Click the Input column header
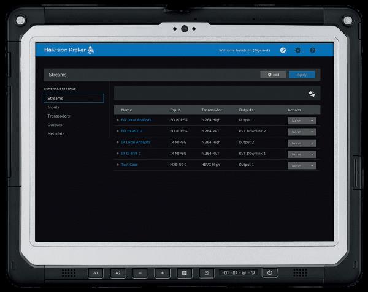Image resolution: width=368 pixels, height=292 pixels. [175, 110]
